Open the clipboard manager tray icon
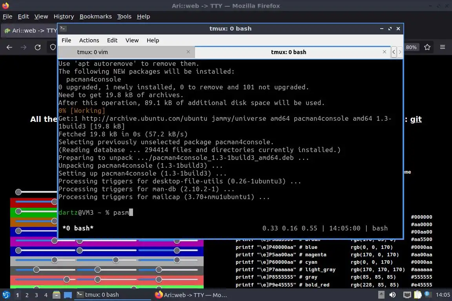The image size is (452, 301). click(x=418, y=295)
